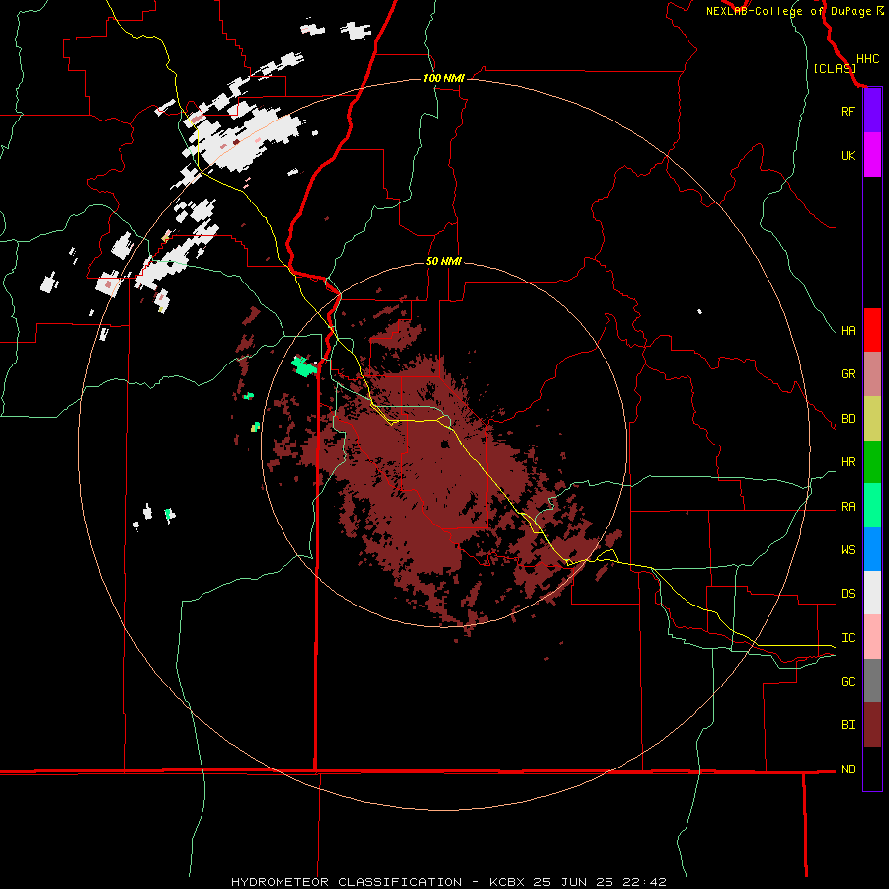Select the BD yellow legend block
The width and height of the screenshot is (889, 889).
[x=872, y=419]
